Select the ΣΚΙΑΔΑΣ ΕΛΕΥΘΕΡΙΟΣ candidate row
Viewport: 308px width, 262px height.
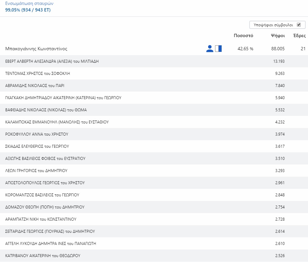coord(37,146)
